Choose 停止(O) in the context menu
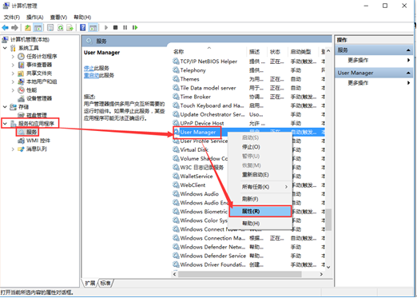Screen dimensions: 417x298 261,147
